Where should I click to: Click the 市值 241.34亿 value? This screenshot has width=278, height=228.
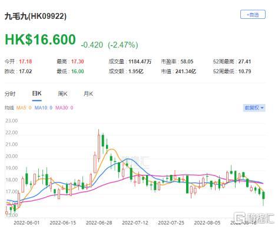tap(186, 71)
